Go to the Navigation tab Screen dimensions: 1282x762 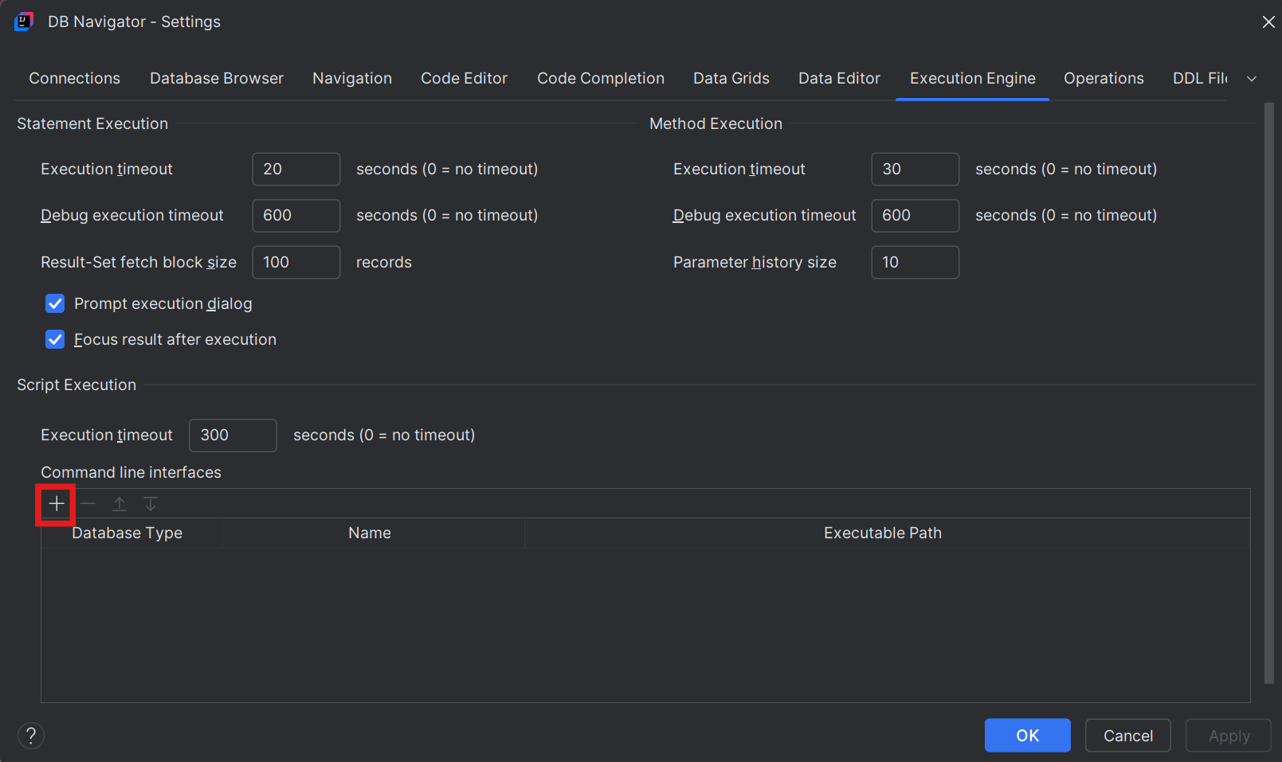352,78
